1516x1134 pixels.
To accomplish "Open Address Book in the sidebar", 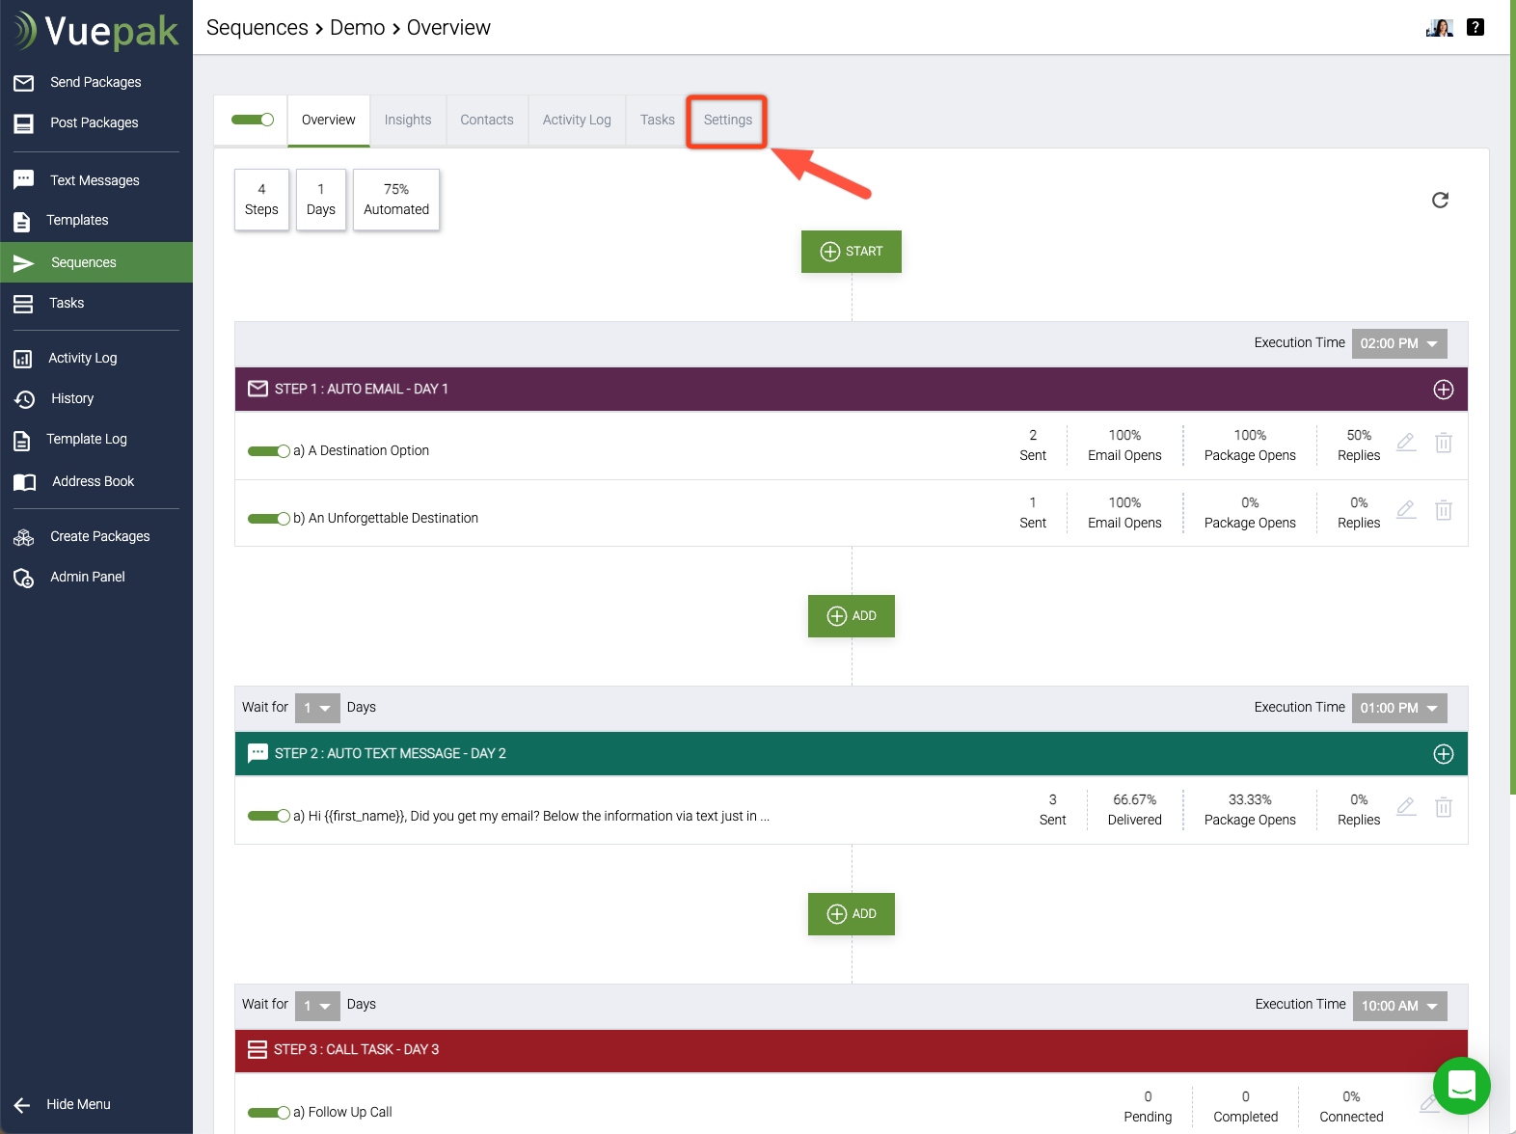I will 93,481.
